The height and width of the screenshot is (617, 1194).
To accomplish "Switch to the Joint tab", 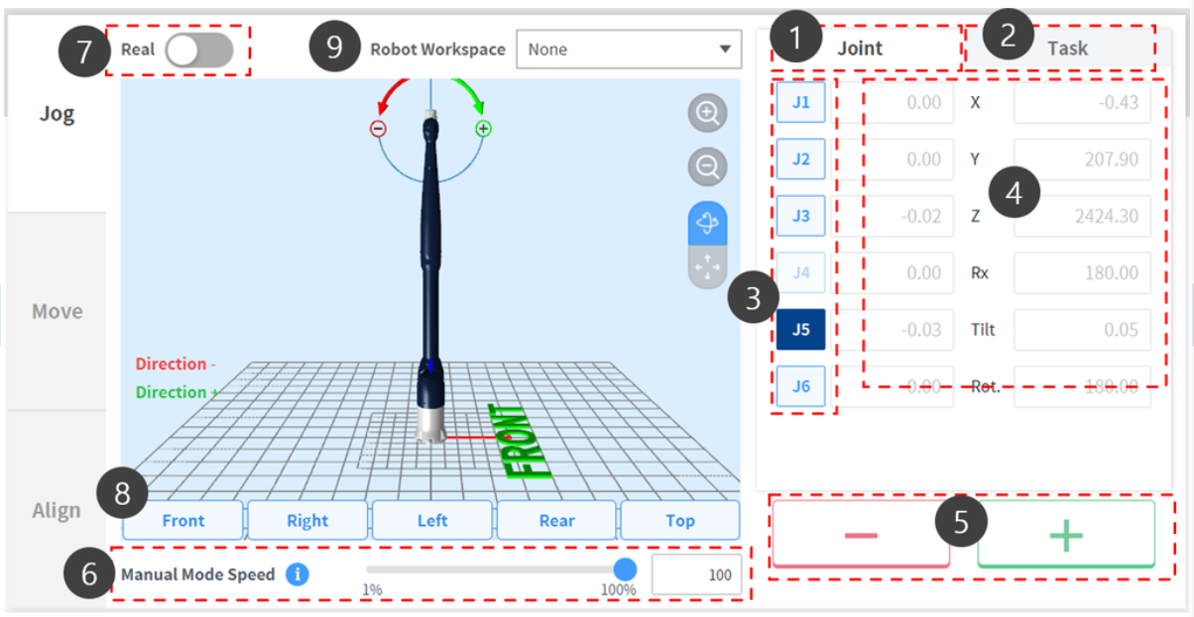I will click(x=859, y=48).
